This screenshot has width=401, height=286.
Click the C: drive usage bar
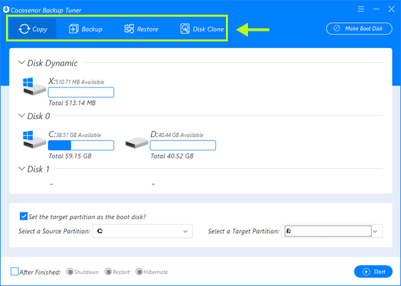click(81, 145)
